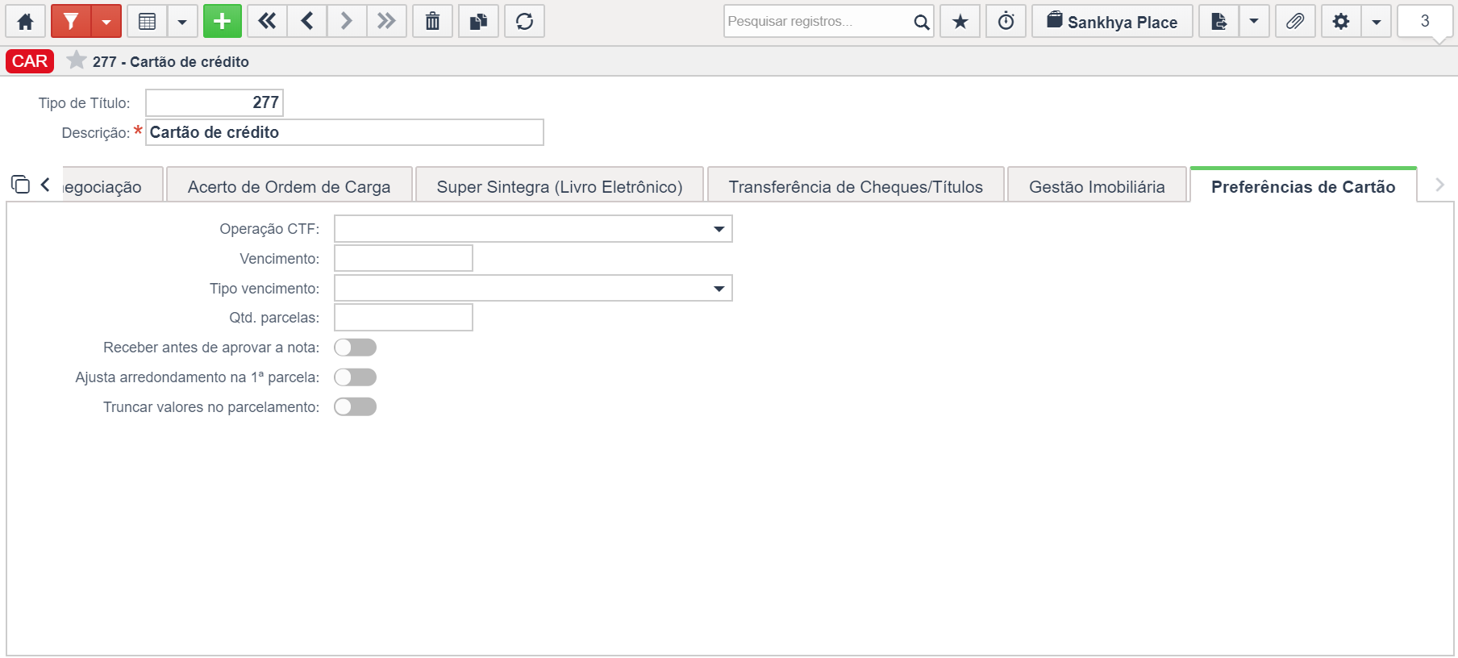Viewport: 1458px width, 658px height.
Task: Go to previous record arrow
Action: pyautogui.click(x=307, y=22)
